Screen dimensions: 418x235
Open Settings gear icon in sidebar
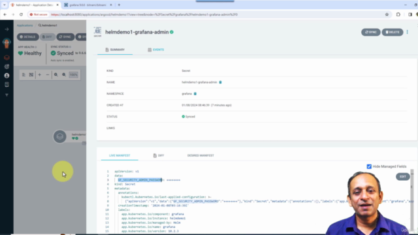[x=7, y=67]
